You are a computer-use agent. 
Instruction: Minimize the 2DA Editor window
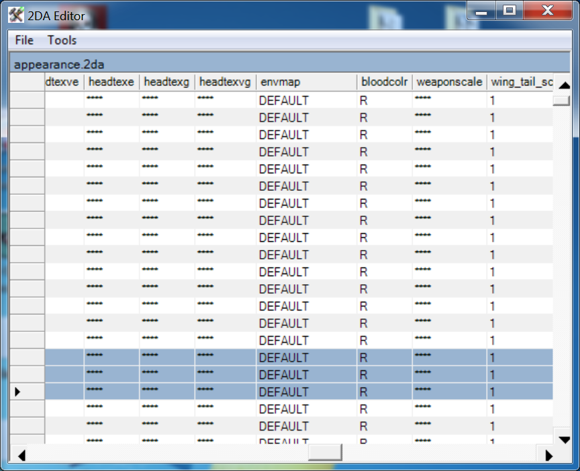pos(481,10)
